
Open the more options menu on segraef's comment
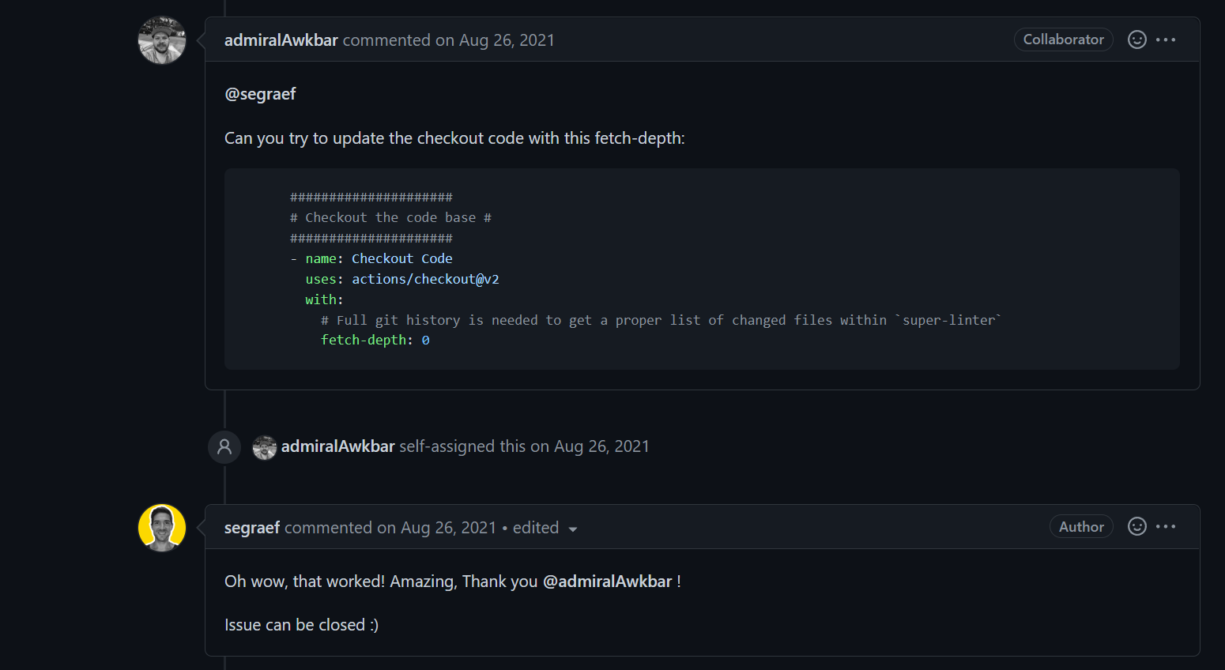pos(1167,526)
